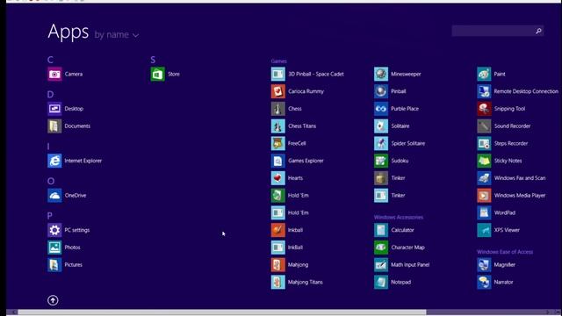Launch the Store app icon
Image resolution: width=562 pixels, height=316 pixels.
[x=158, y=74]
